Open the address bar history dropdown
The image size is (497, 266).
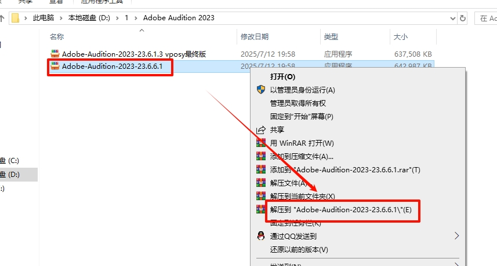click(452, 19)
